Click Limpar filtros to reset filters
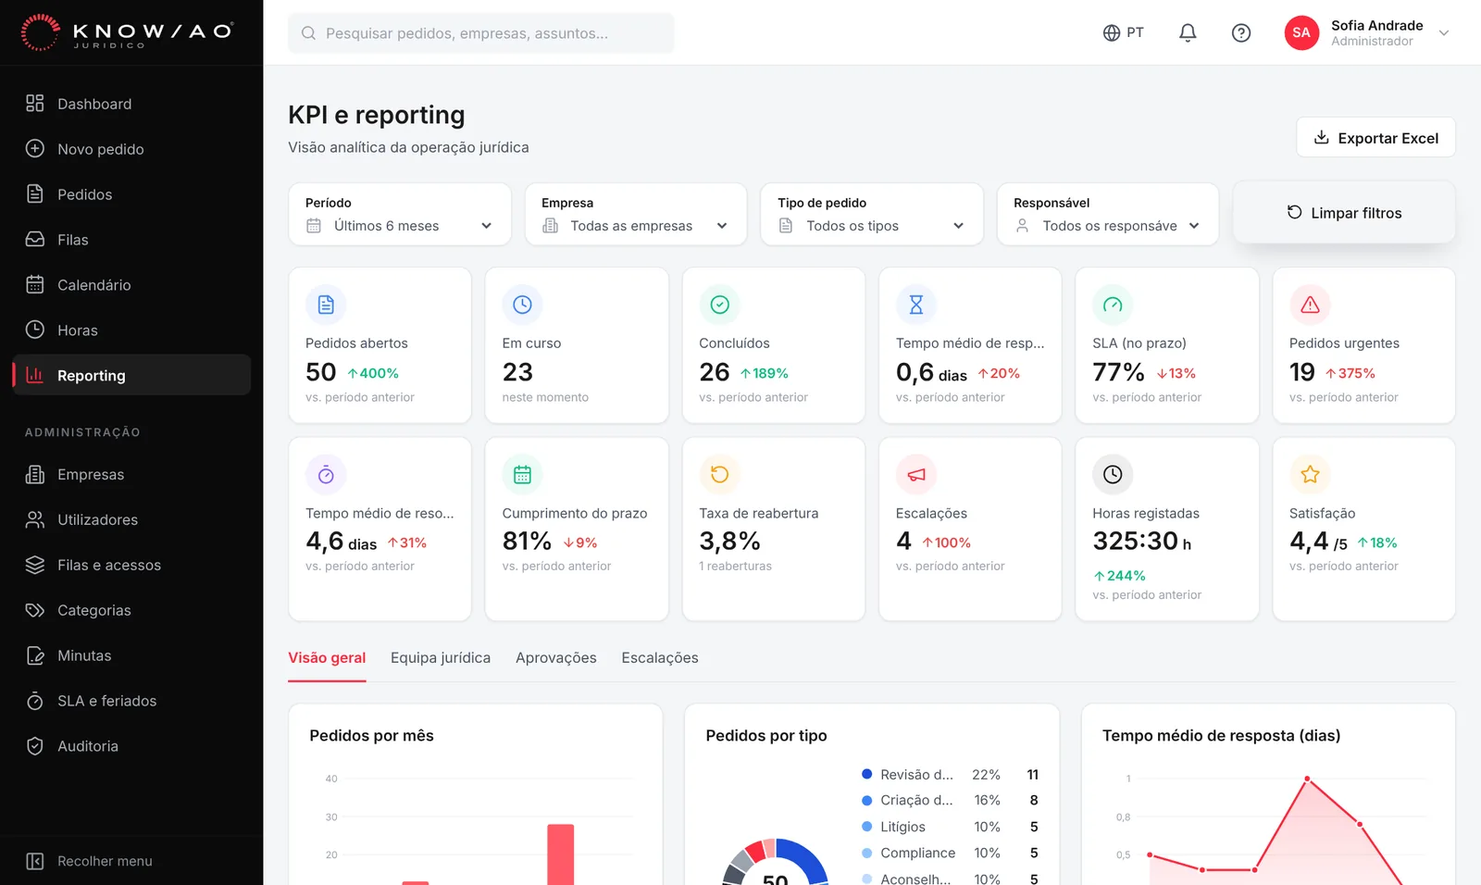 click(1344, 213)
